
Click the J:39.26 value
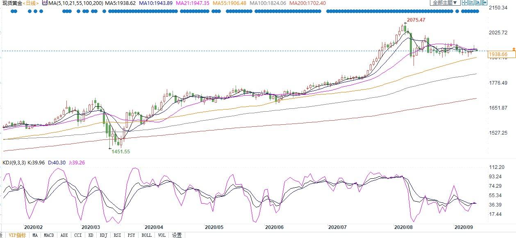coord(78,162)
